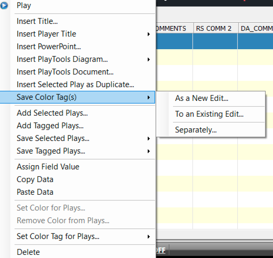
Task: Open Save Selected Plays... entry
Action: point(53,138)
